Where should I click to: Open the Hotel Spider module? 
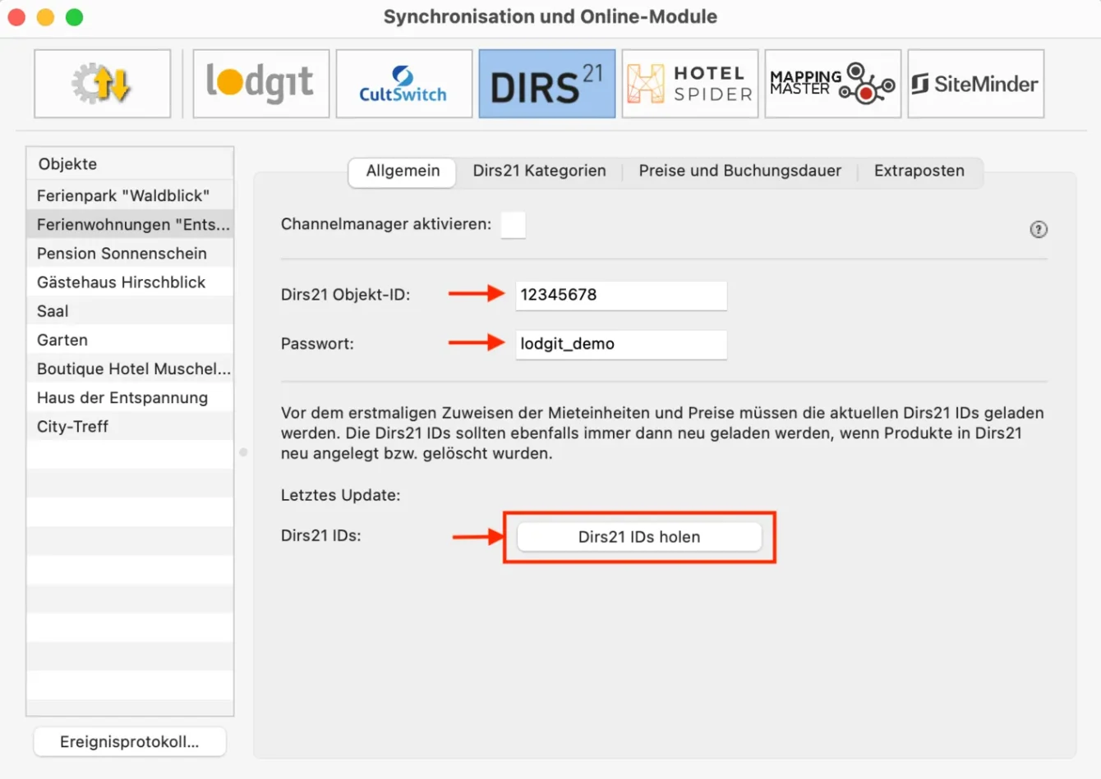coord(690,84)
